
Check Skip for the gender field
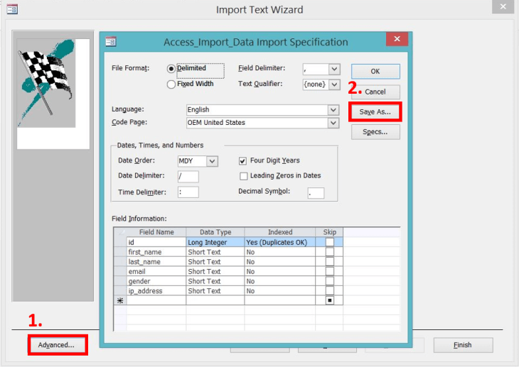click(x=330, y=281)
